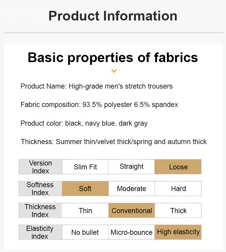Viewport: 226px width, 252px height.
Task: Choose Moderate softness cell
Action: tap(131, 189)
